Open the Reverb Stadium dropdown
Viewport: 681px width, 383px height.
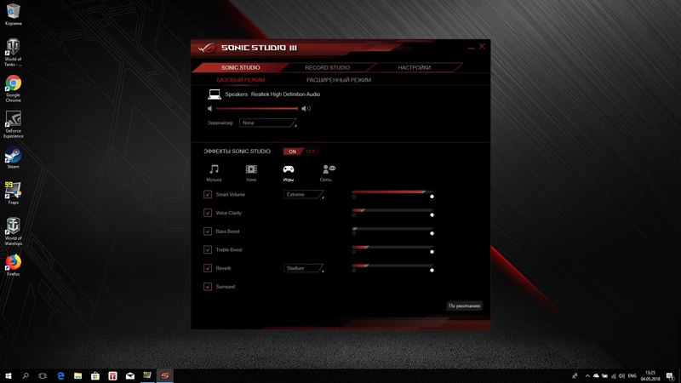click(304, 268)
